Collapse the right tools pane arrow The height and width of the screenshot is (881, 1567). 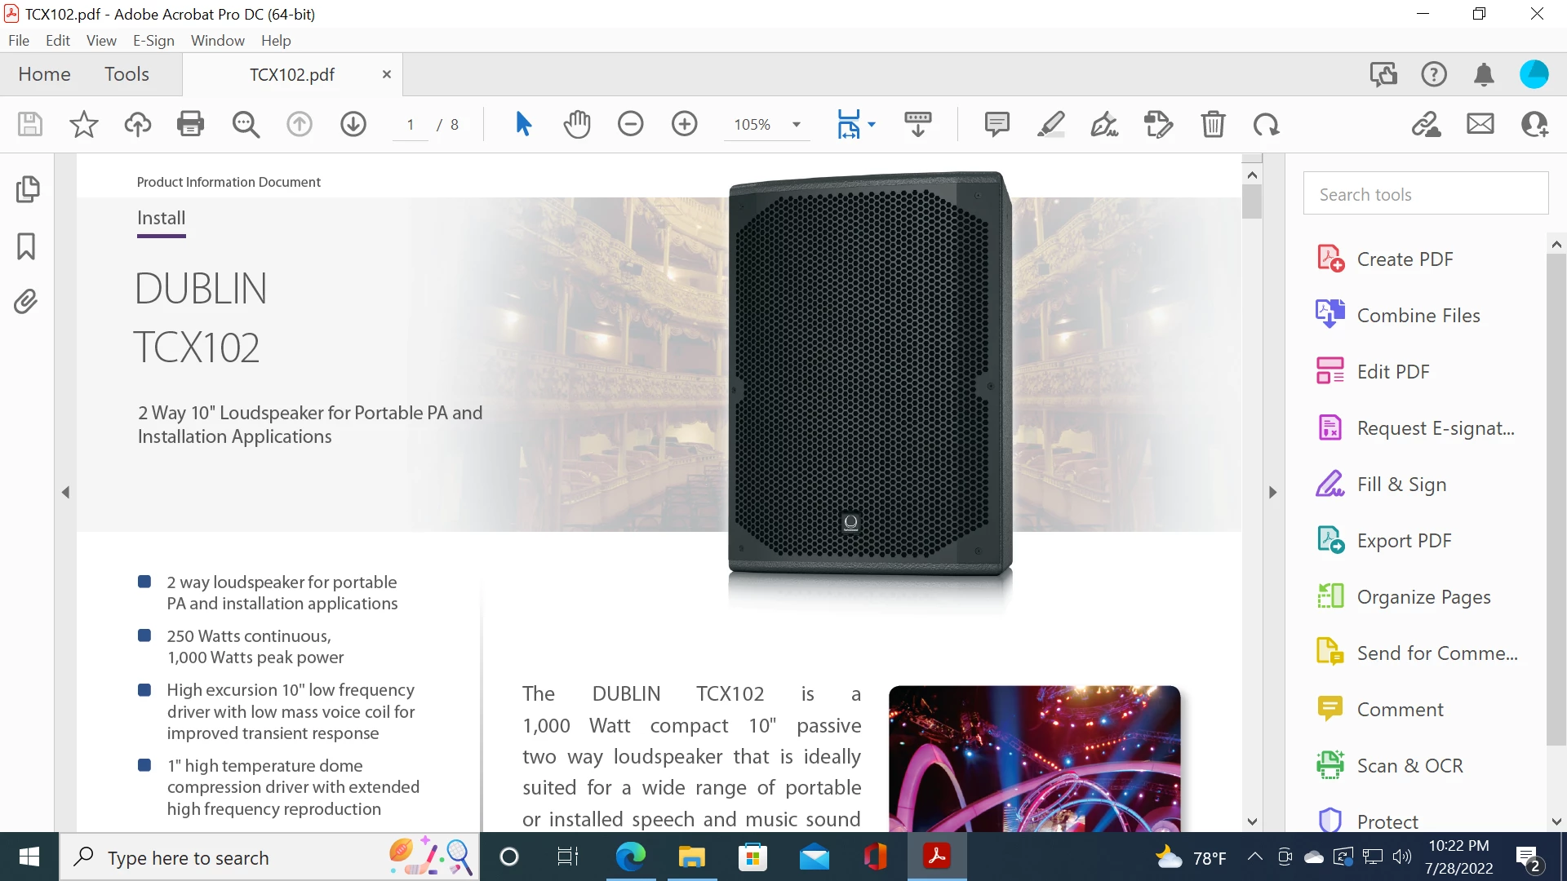click(x=1272, y=492)
